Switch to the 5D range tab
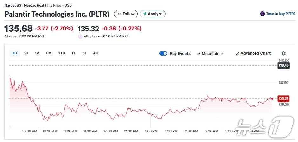 tap(26, 53)
